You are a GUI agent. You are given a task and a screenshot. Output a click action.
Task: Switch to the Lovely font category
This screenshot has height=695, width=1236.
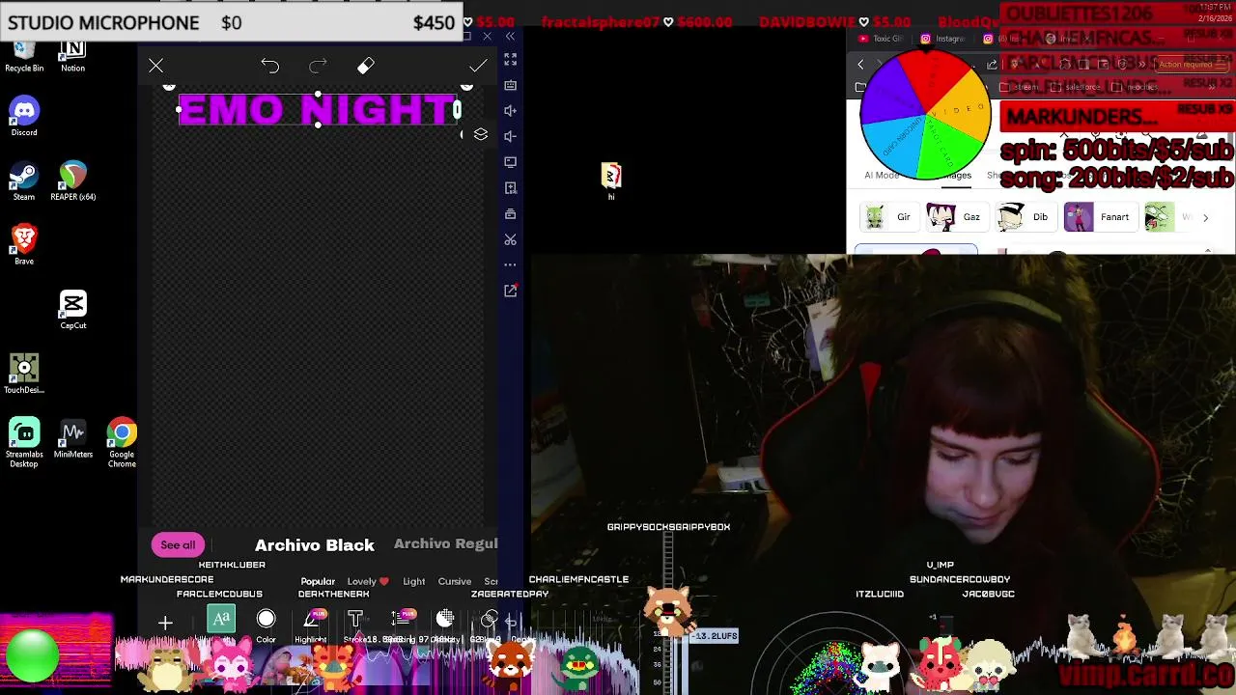(x=368, y=581)
